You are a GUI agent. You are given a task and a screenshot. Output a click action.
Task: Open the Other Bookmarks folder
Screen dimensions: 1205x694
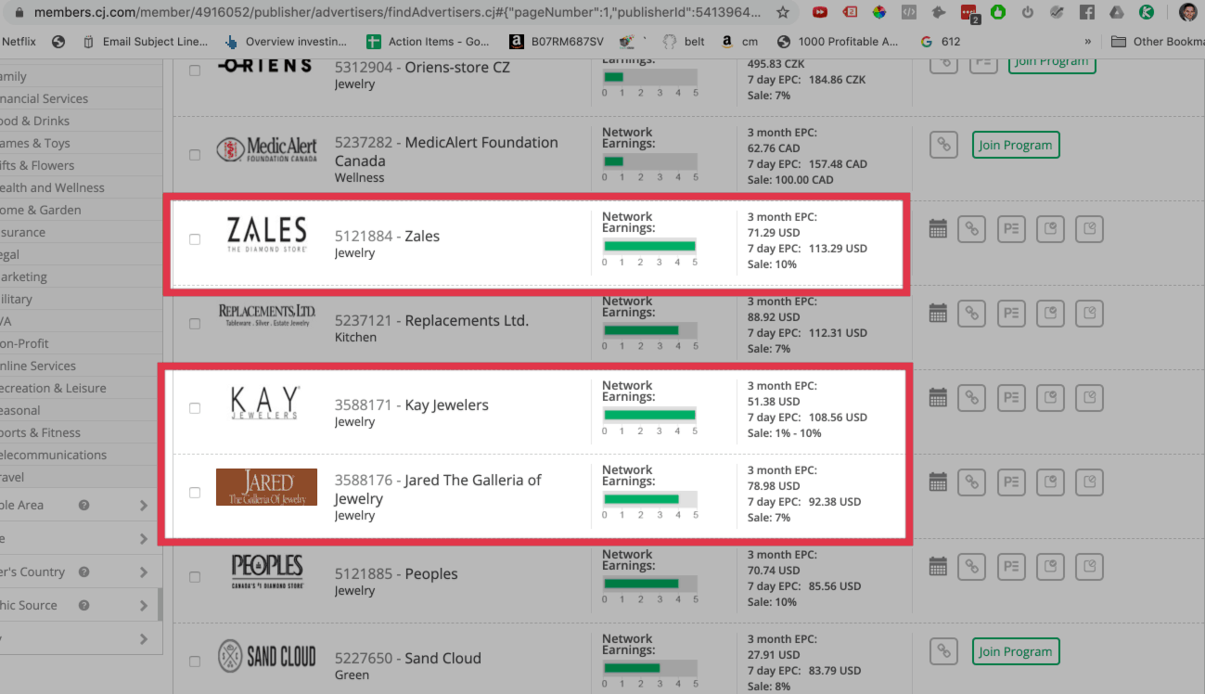click(x=1157, y=42)
